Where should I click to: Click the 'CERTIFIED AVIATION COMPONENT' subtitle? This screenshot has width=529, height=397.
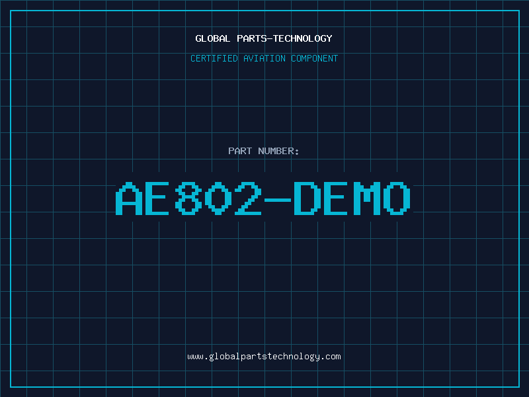264,58
